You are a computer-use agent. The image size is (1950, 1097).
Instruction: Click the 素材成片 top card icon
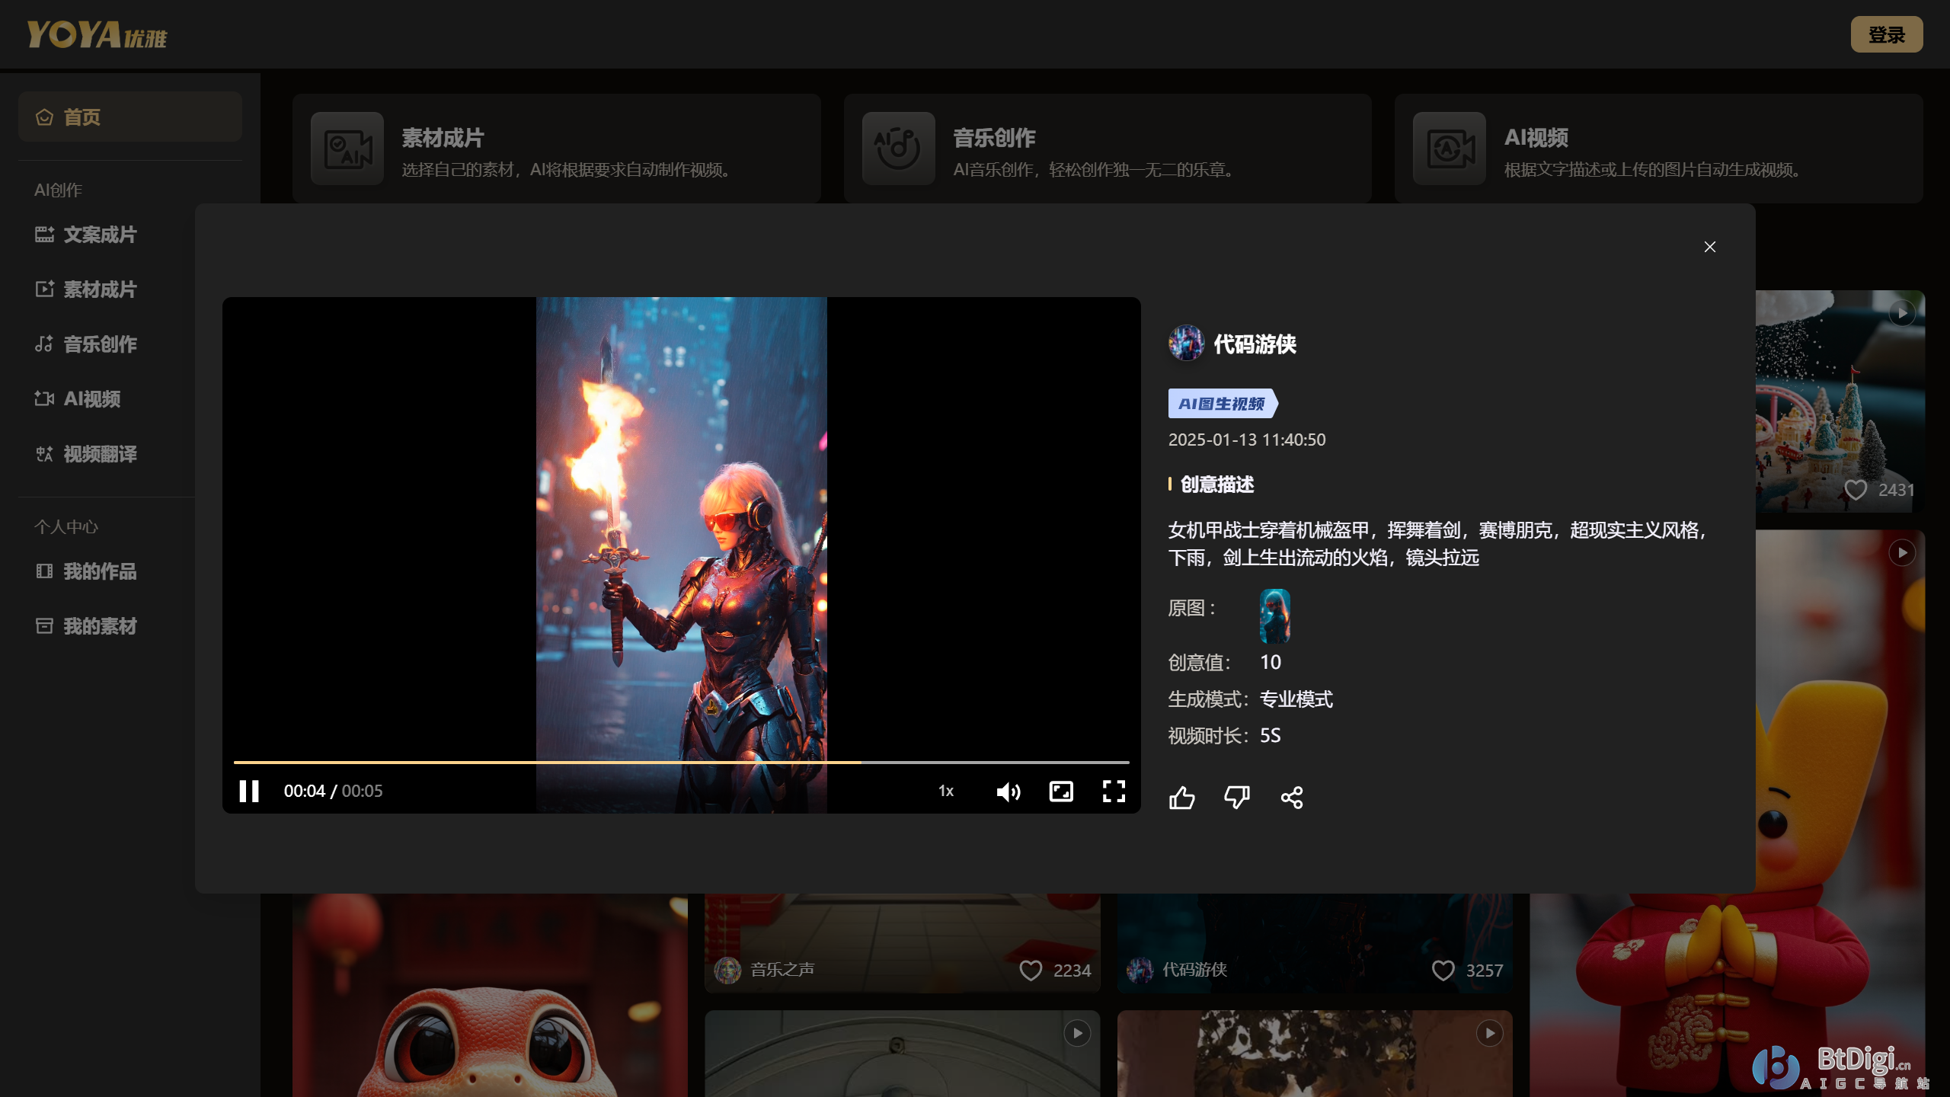(x=347, y=149)
